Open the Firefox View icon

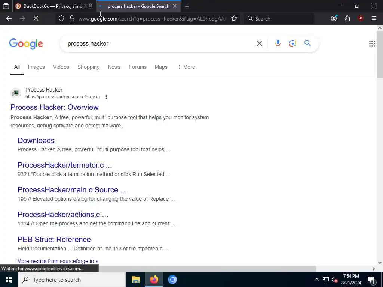tap(6, 6)
